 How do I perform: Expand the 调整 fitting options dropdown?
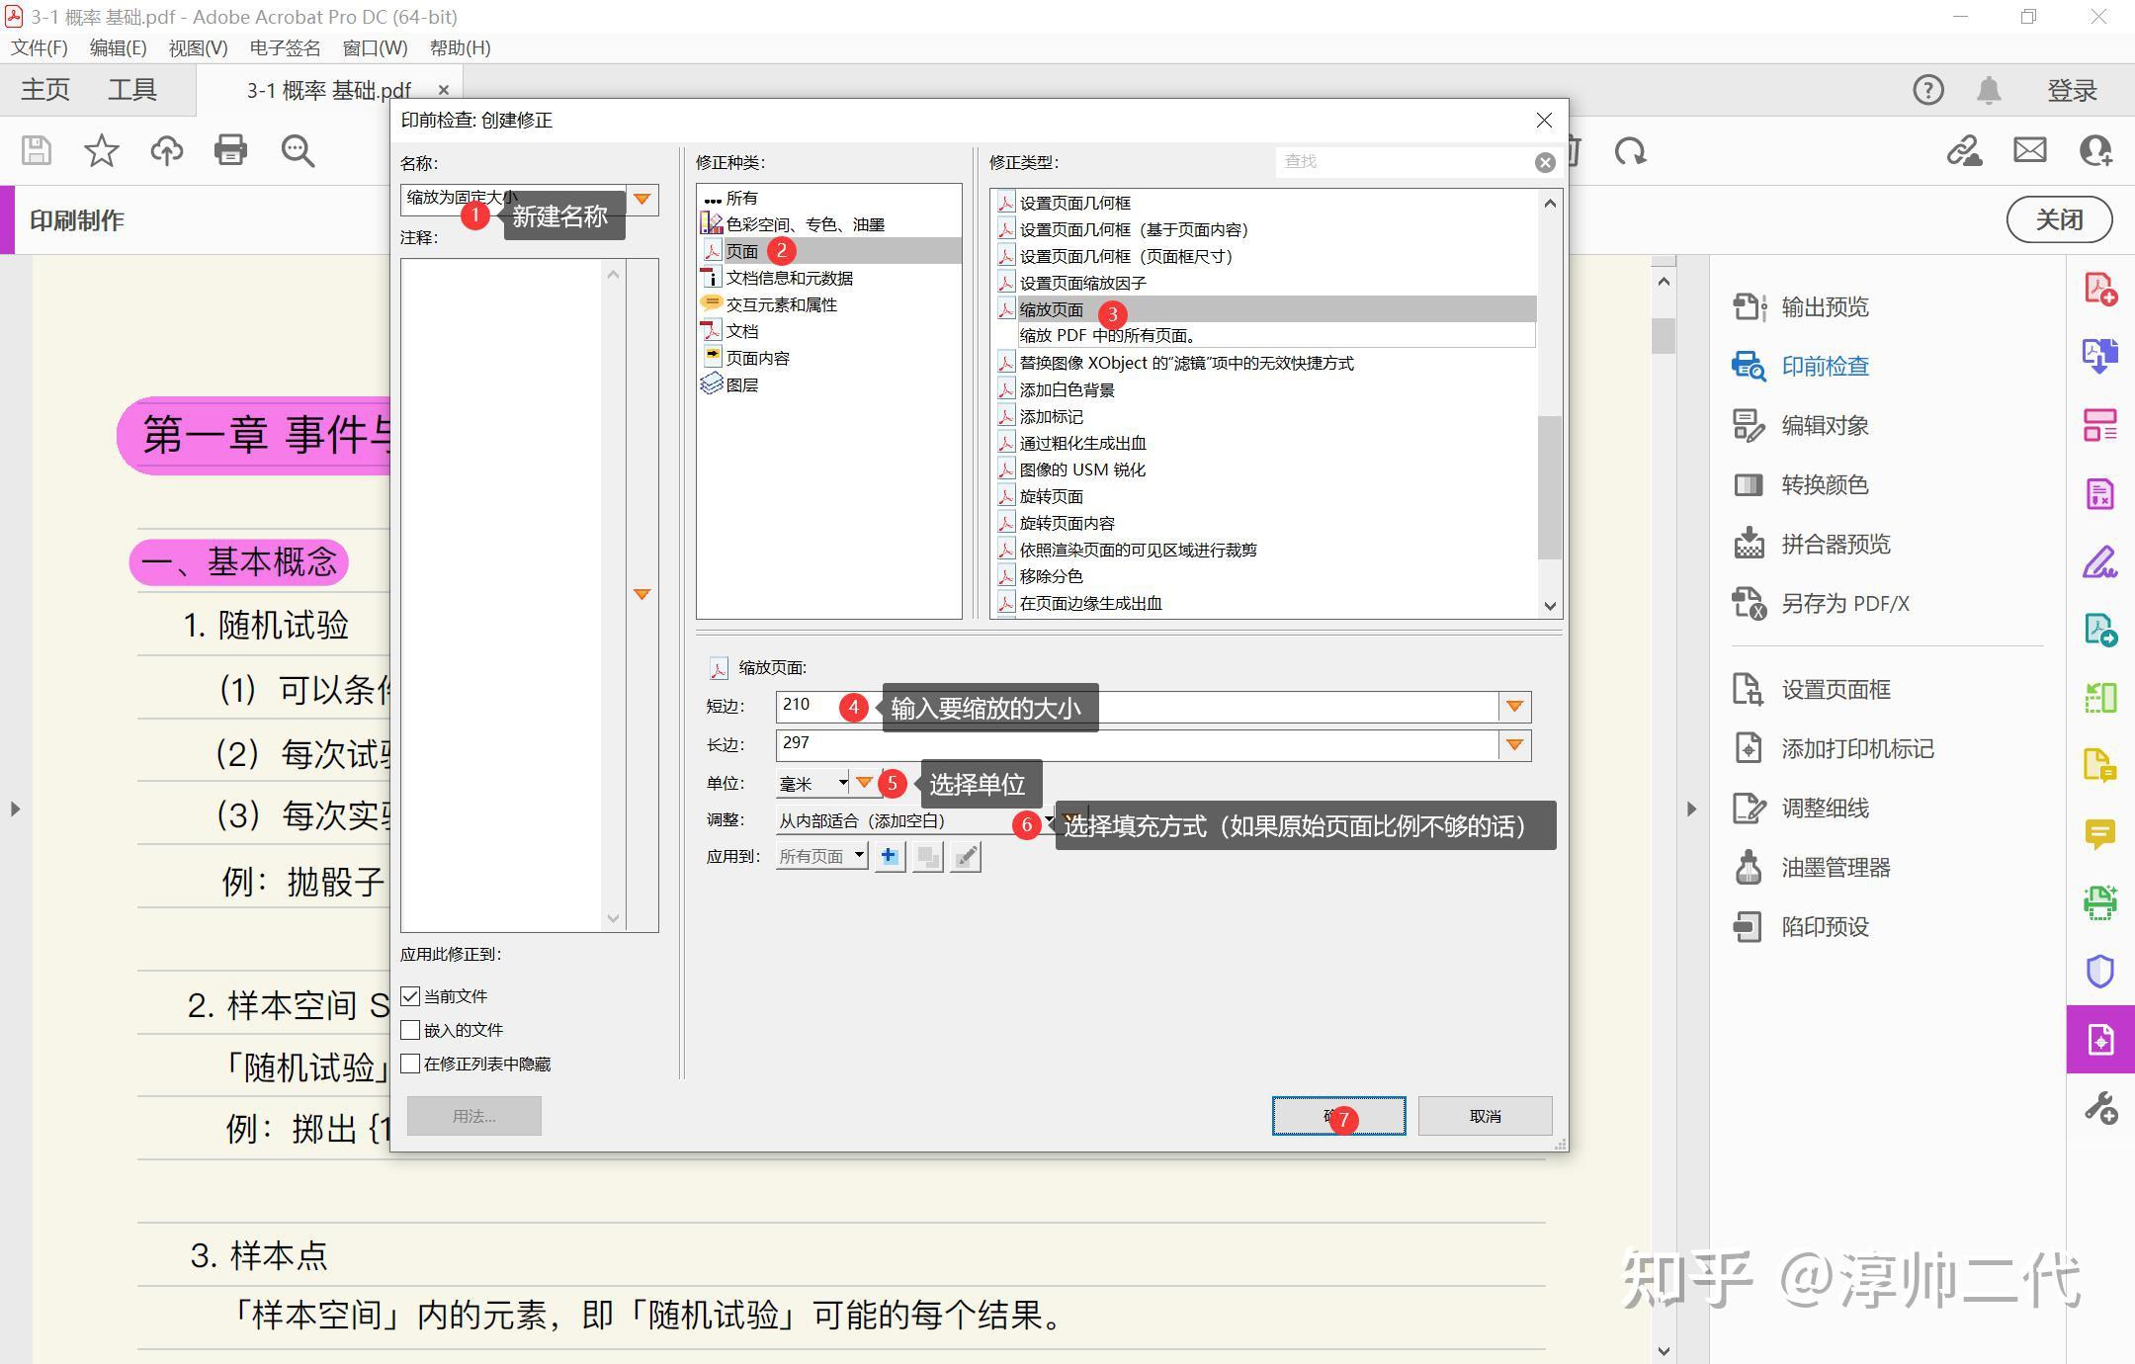[1048, 819]
